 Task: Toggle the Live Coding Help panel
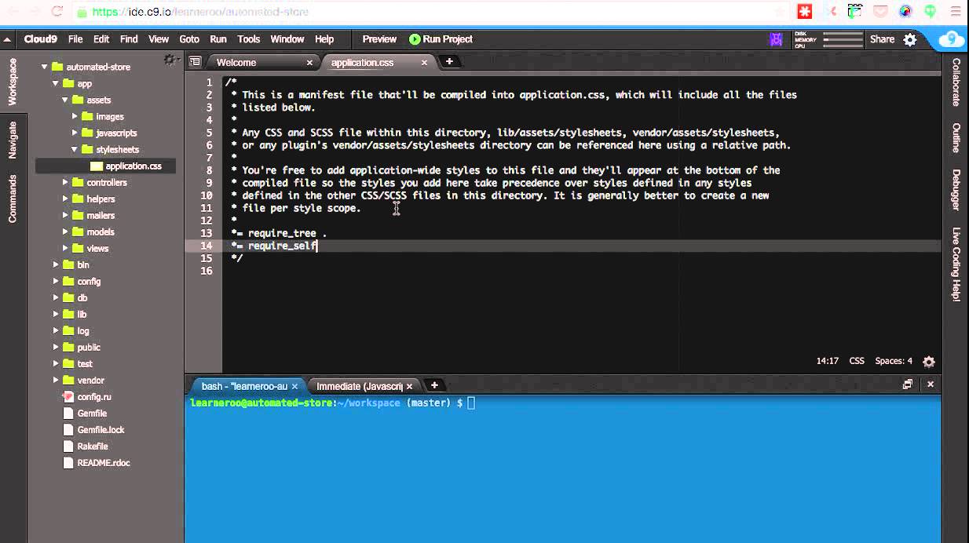(956, 264)
